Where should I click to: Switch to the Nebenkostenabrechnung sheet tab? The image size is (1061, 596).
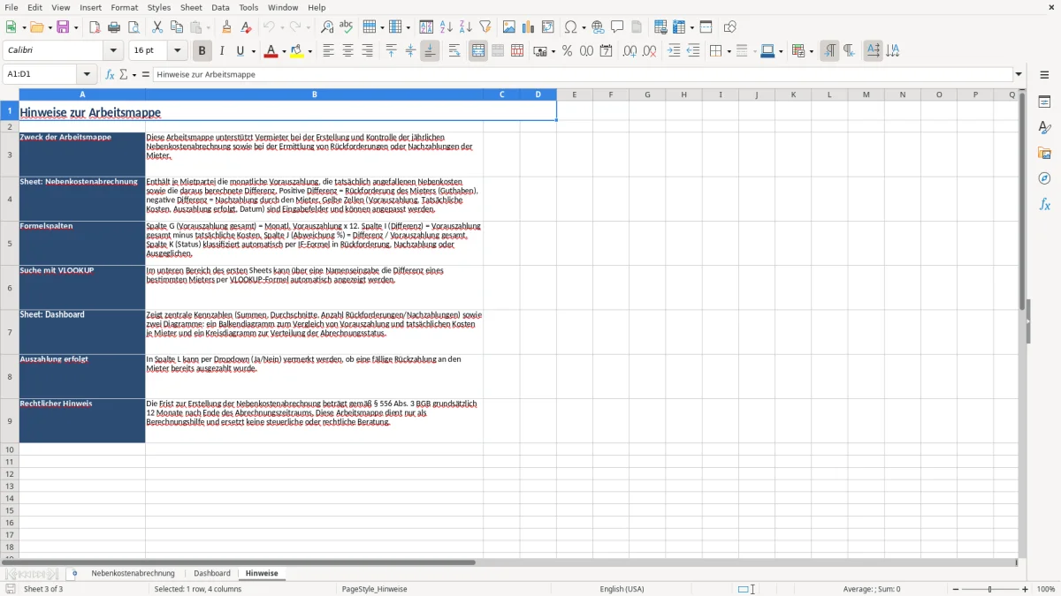pyautogui.click(x=133, y=573)
